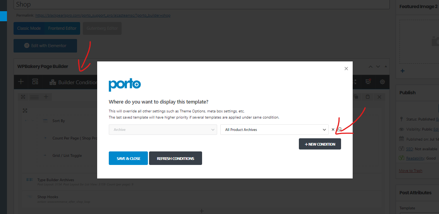Clone the row with copy icon

tap(356, 97)
